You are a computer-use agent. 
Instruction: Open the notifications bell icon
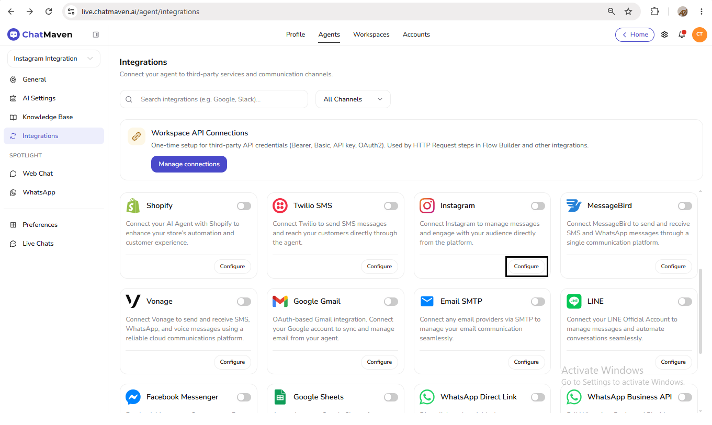[x=682, y=35]
